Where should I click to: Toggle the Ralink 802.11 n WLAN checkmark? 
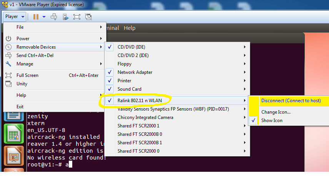click(x=110, y=101)
